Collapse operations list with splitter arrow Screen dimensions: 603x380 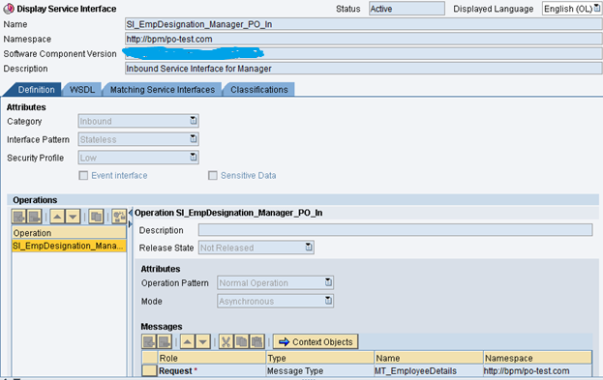[131, 213]
